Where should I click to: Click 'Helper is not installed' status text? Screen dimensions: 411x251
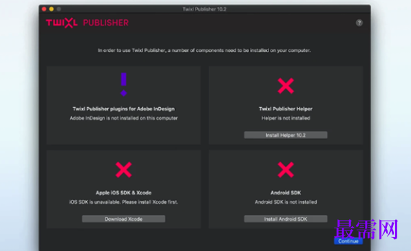(286, 118)
